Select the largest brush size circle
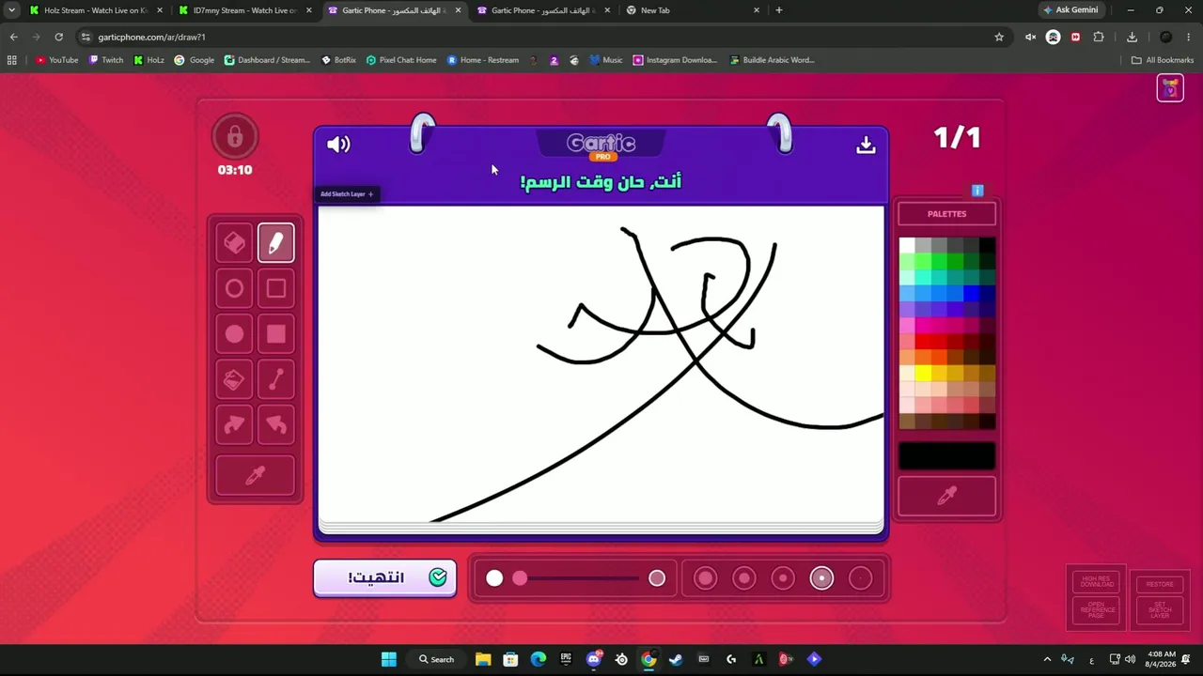 (x=705, y=578)
